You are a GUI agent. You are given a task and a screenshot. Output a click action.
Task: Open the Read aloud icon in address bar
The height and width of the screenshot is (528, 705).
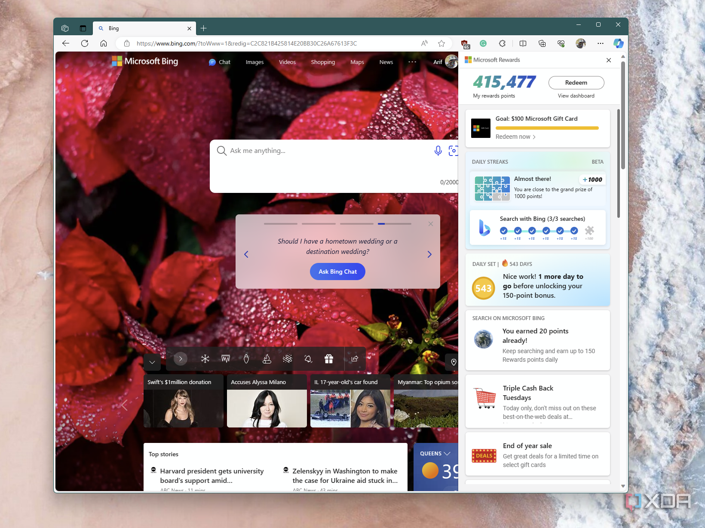coord(424,43)
